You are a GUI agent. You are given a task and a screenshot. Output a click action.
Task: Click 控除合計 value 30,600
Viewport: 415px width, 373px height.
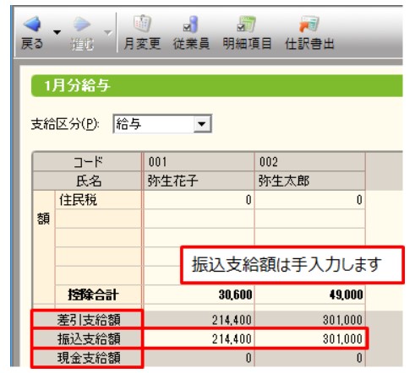pos(199,295)
